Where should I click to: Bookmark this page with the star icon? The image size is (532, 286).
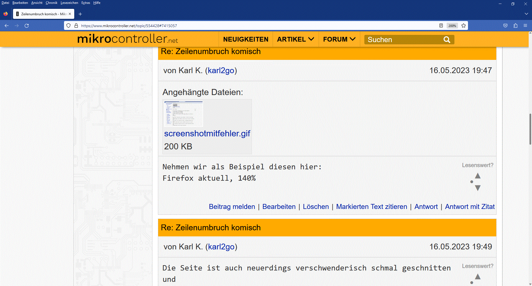464,26
